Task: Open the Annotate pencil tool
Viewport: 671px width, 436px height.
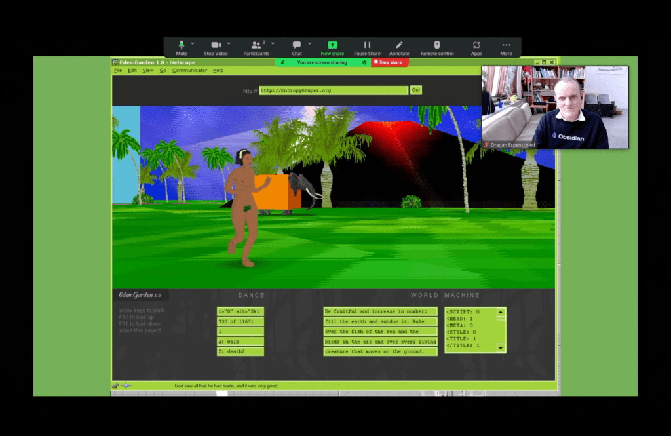Action: tap(399, 45)
